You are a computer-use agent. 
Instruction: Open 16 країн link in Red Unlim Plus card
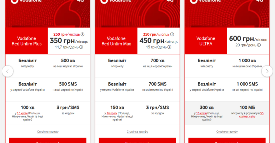[x=22, y=113]
